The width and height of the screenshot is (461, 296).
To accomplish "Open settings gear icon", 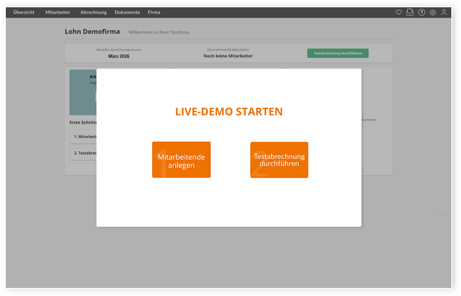I will [x=433, y=13].
